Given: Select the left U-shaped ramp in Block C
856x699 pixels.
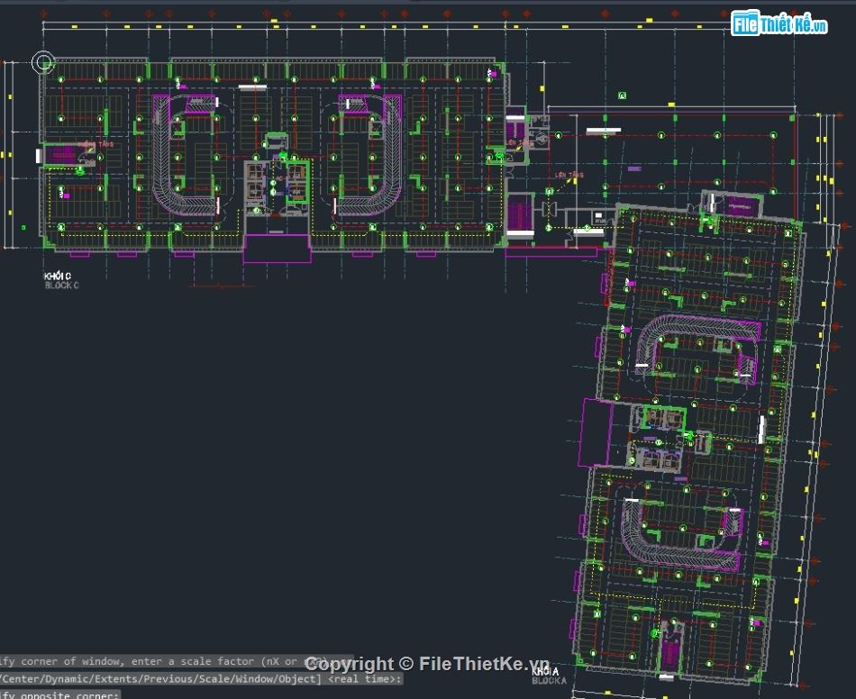Looking at the screenshot, I should 185,156.
